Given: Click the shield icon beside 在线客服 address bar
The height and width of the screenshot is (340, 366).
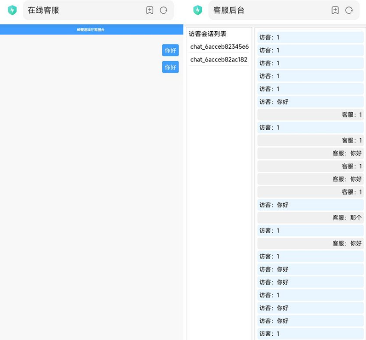Looking at the screenshot, I should [12, 10].
